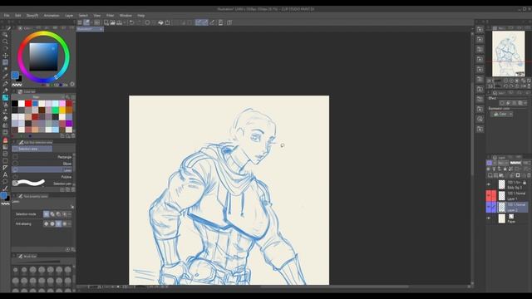Toggle the lock icon on top layer
Screen dimensions: 532x299
(x=525, y=183)
